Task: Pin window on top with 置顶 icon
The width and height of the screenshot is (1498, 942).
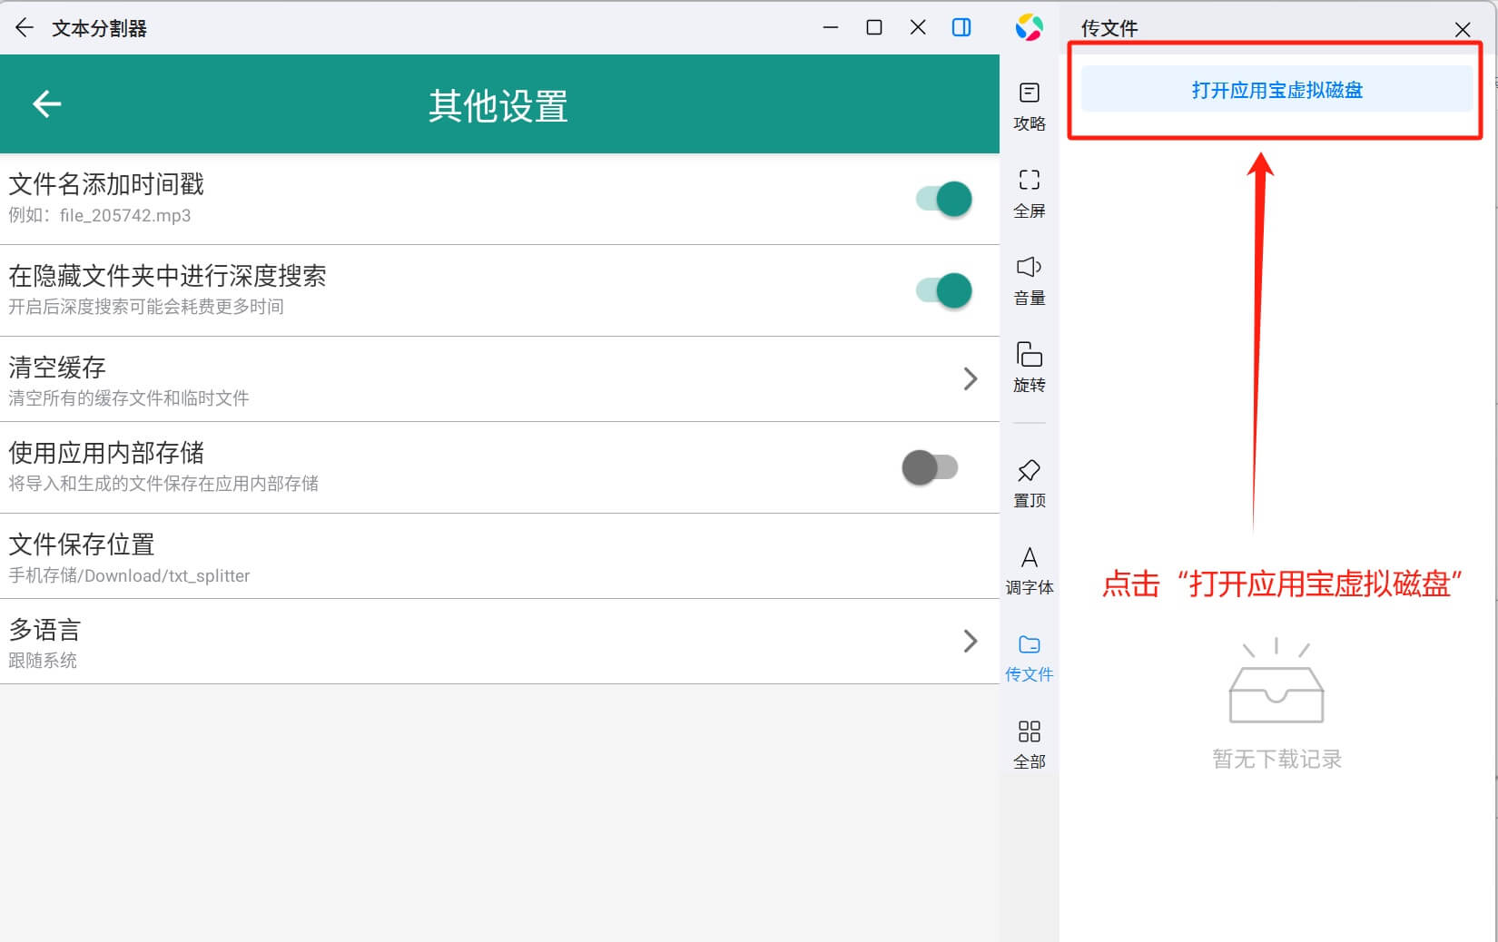Action: tap(1029, 482)
